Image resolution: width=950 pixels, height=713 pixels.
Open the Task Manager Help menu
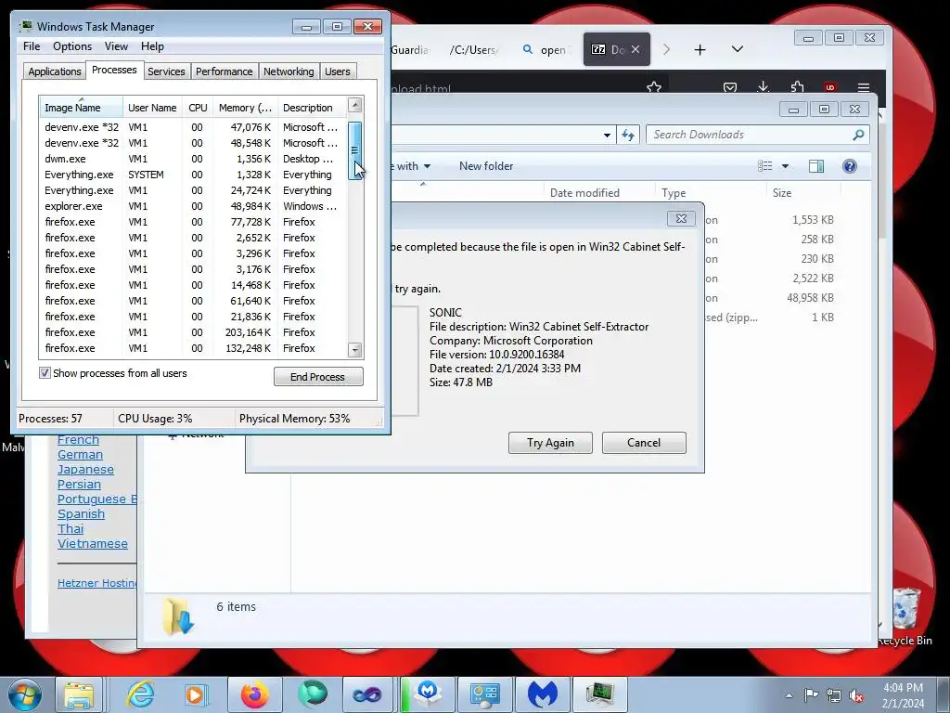click(x=152, y=46)
